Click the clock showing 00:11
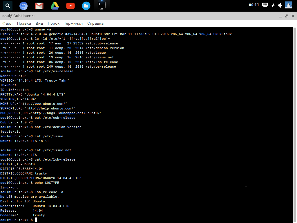Image resolution: width=297 pixels, height=223 pixels. pos(254,5)
